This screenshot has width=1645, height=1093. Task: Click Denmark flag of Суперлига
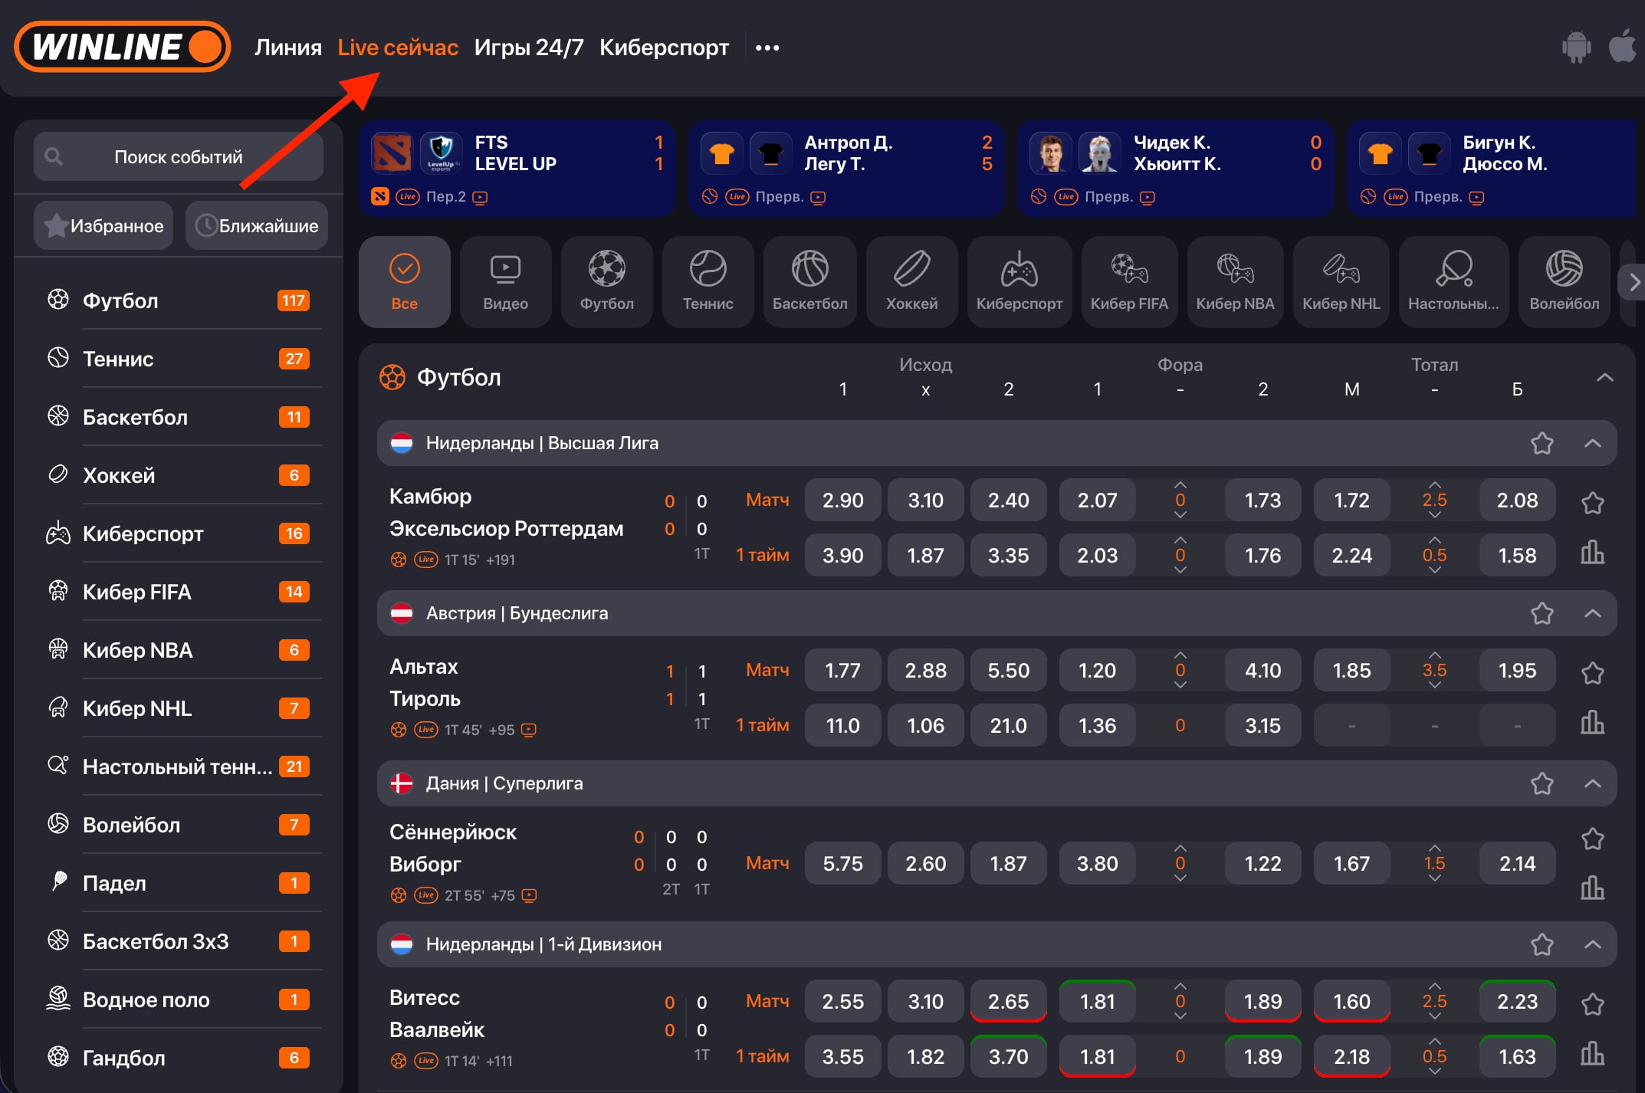(x=402, y=783)
